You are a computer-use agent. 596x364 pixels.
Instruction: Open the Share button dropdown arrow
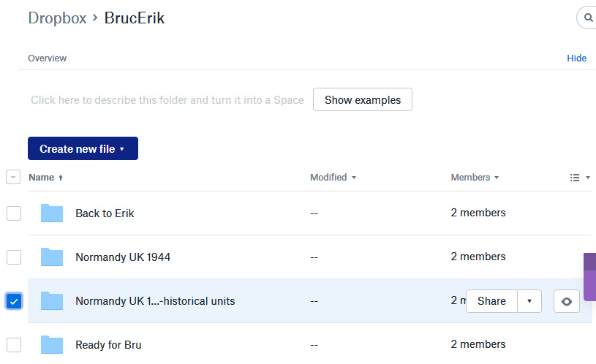click(529, 301)
